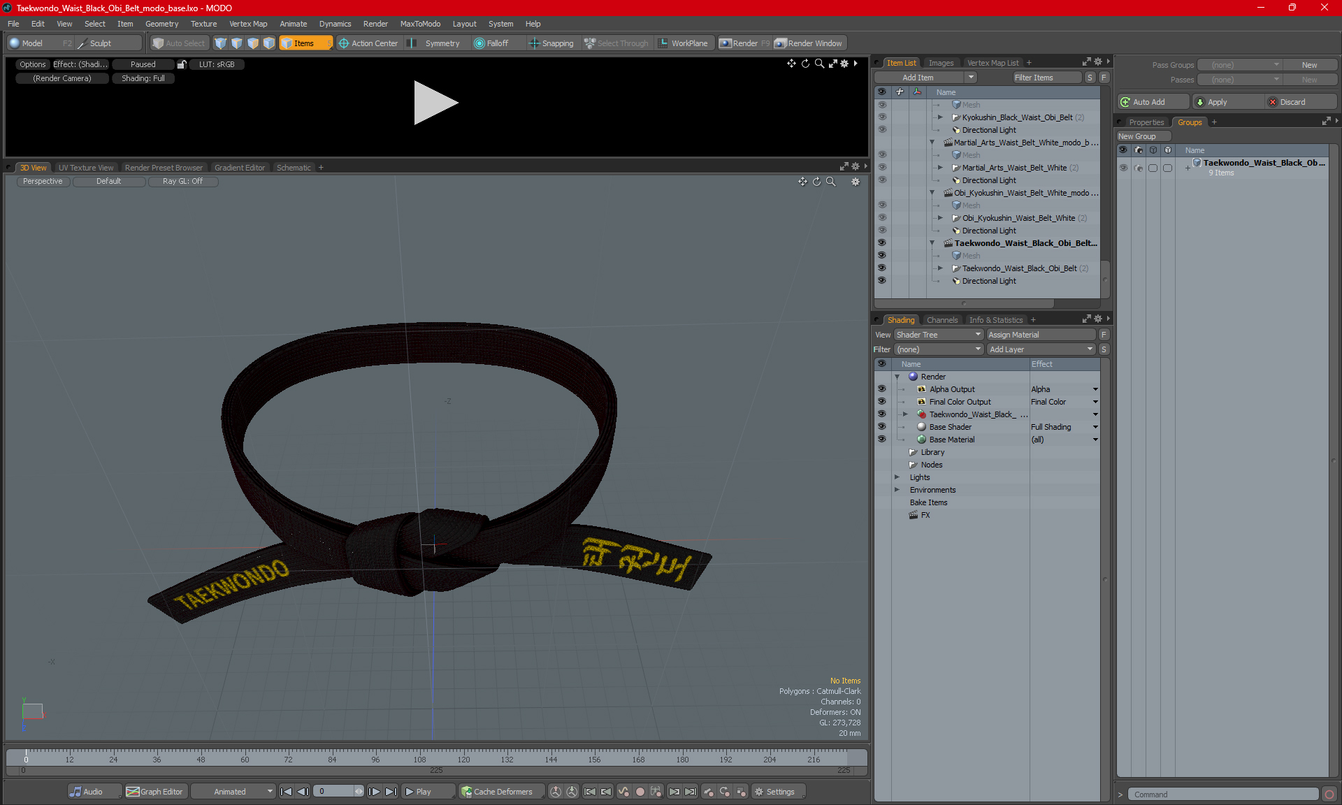This screenshot has width=1342, height=805.
Task: Toggle visibility of Base Shader layer
Action: pos(881,427)
